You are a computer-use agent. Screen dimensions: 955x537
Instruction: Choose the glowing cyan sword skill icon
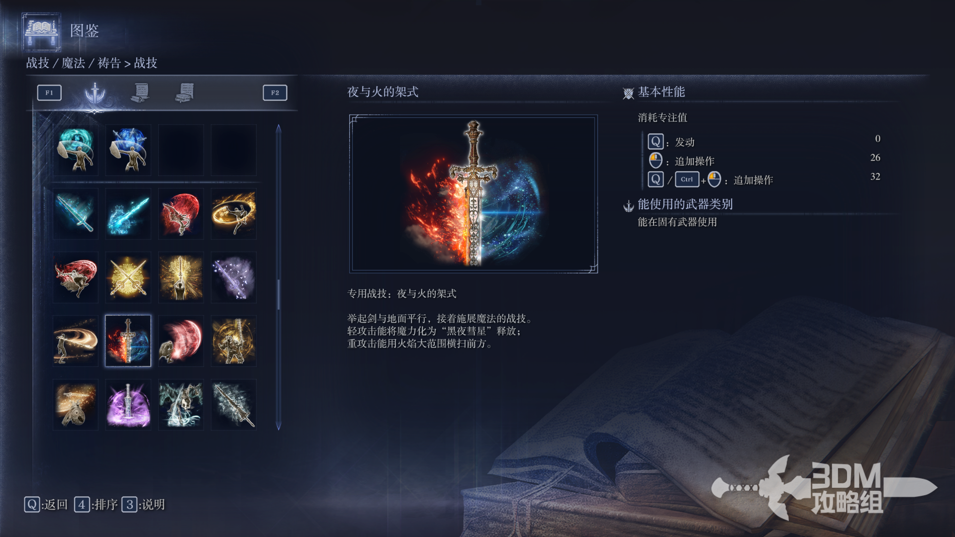pos(76,214)
